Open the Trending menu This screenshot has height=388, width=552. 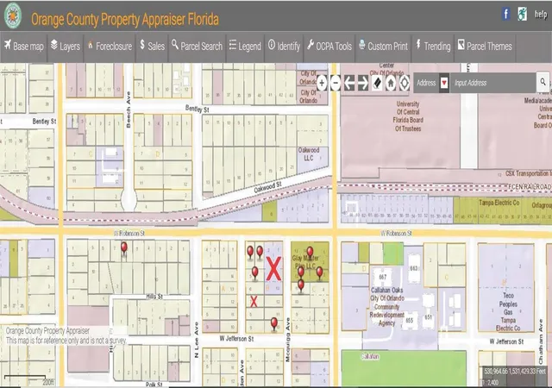pyautogui.click(x=433, y=46)
